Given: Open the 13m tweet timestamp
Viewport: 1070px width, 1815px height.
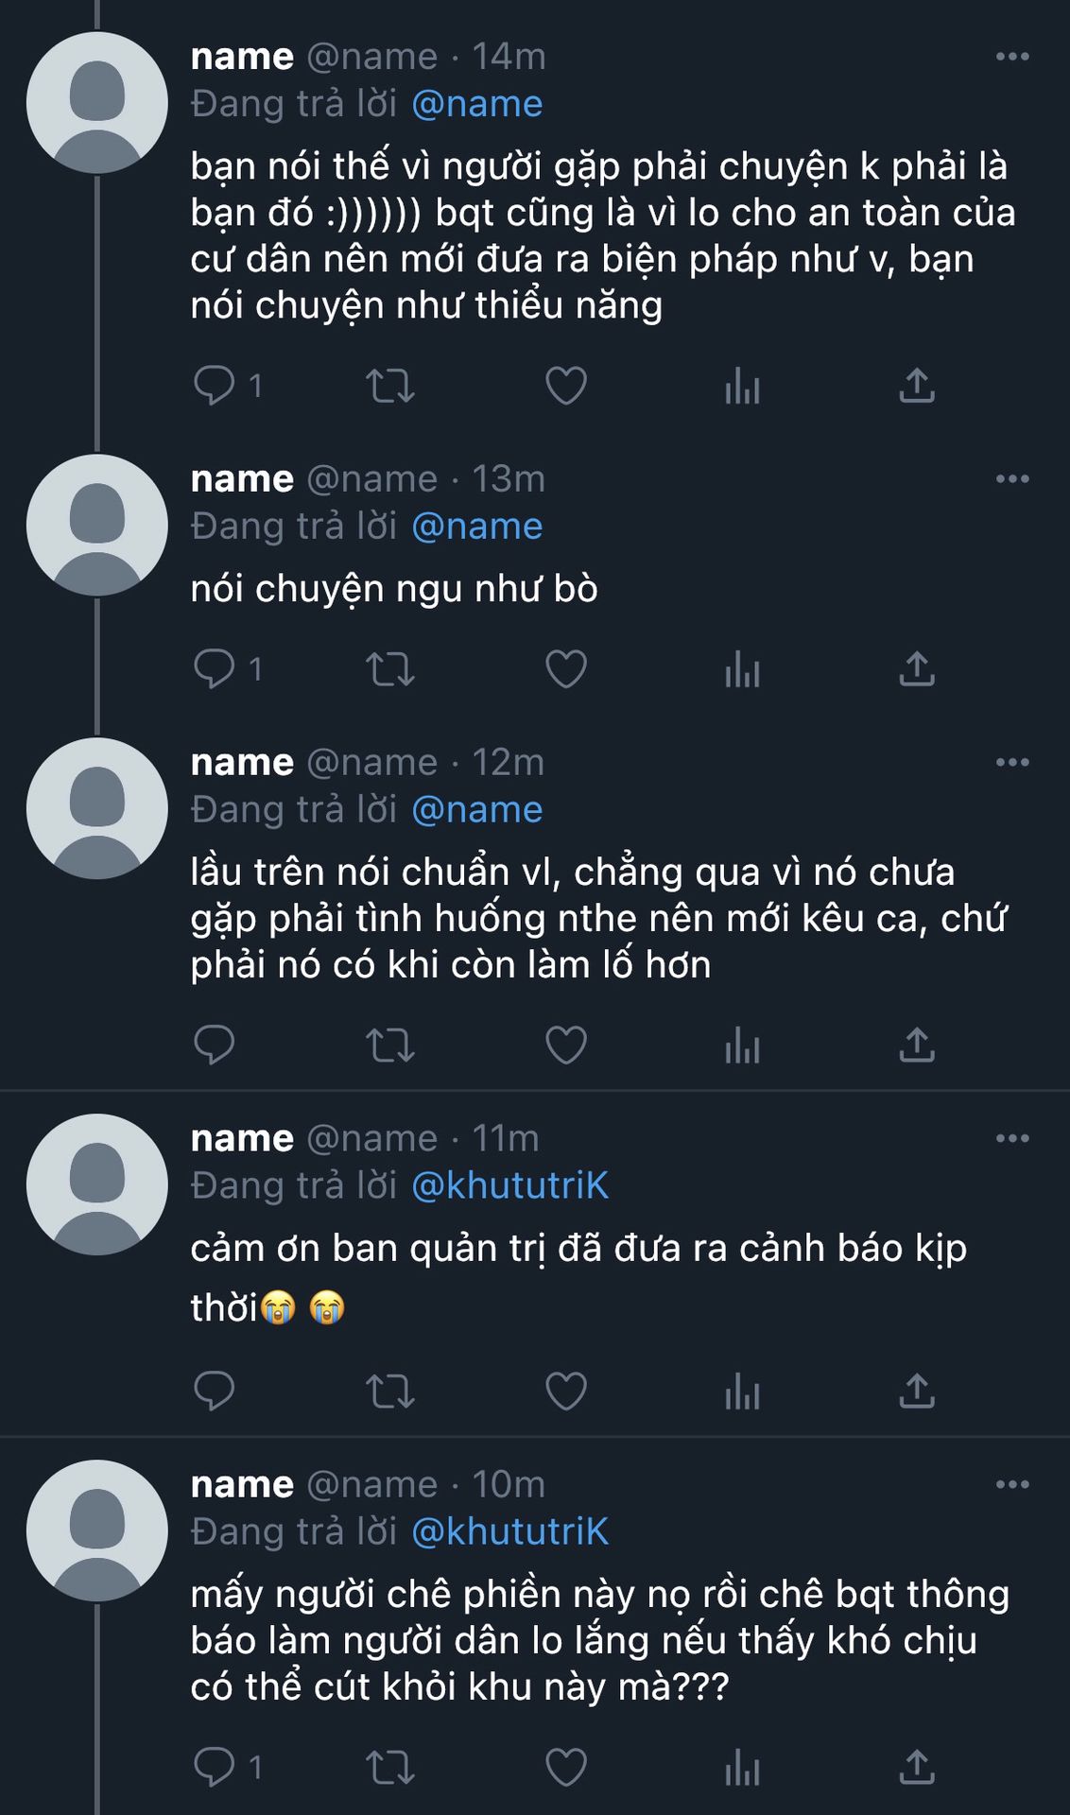Looking at the screenshot, I should point(509,479).
